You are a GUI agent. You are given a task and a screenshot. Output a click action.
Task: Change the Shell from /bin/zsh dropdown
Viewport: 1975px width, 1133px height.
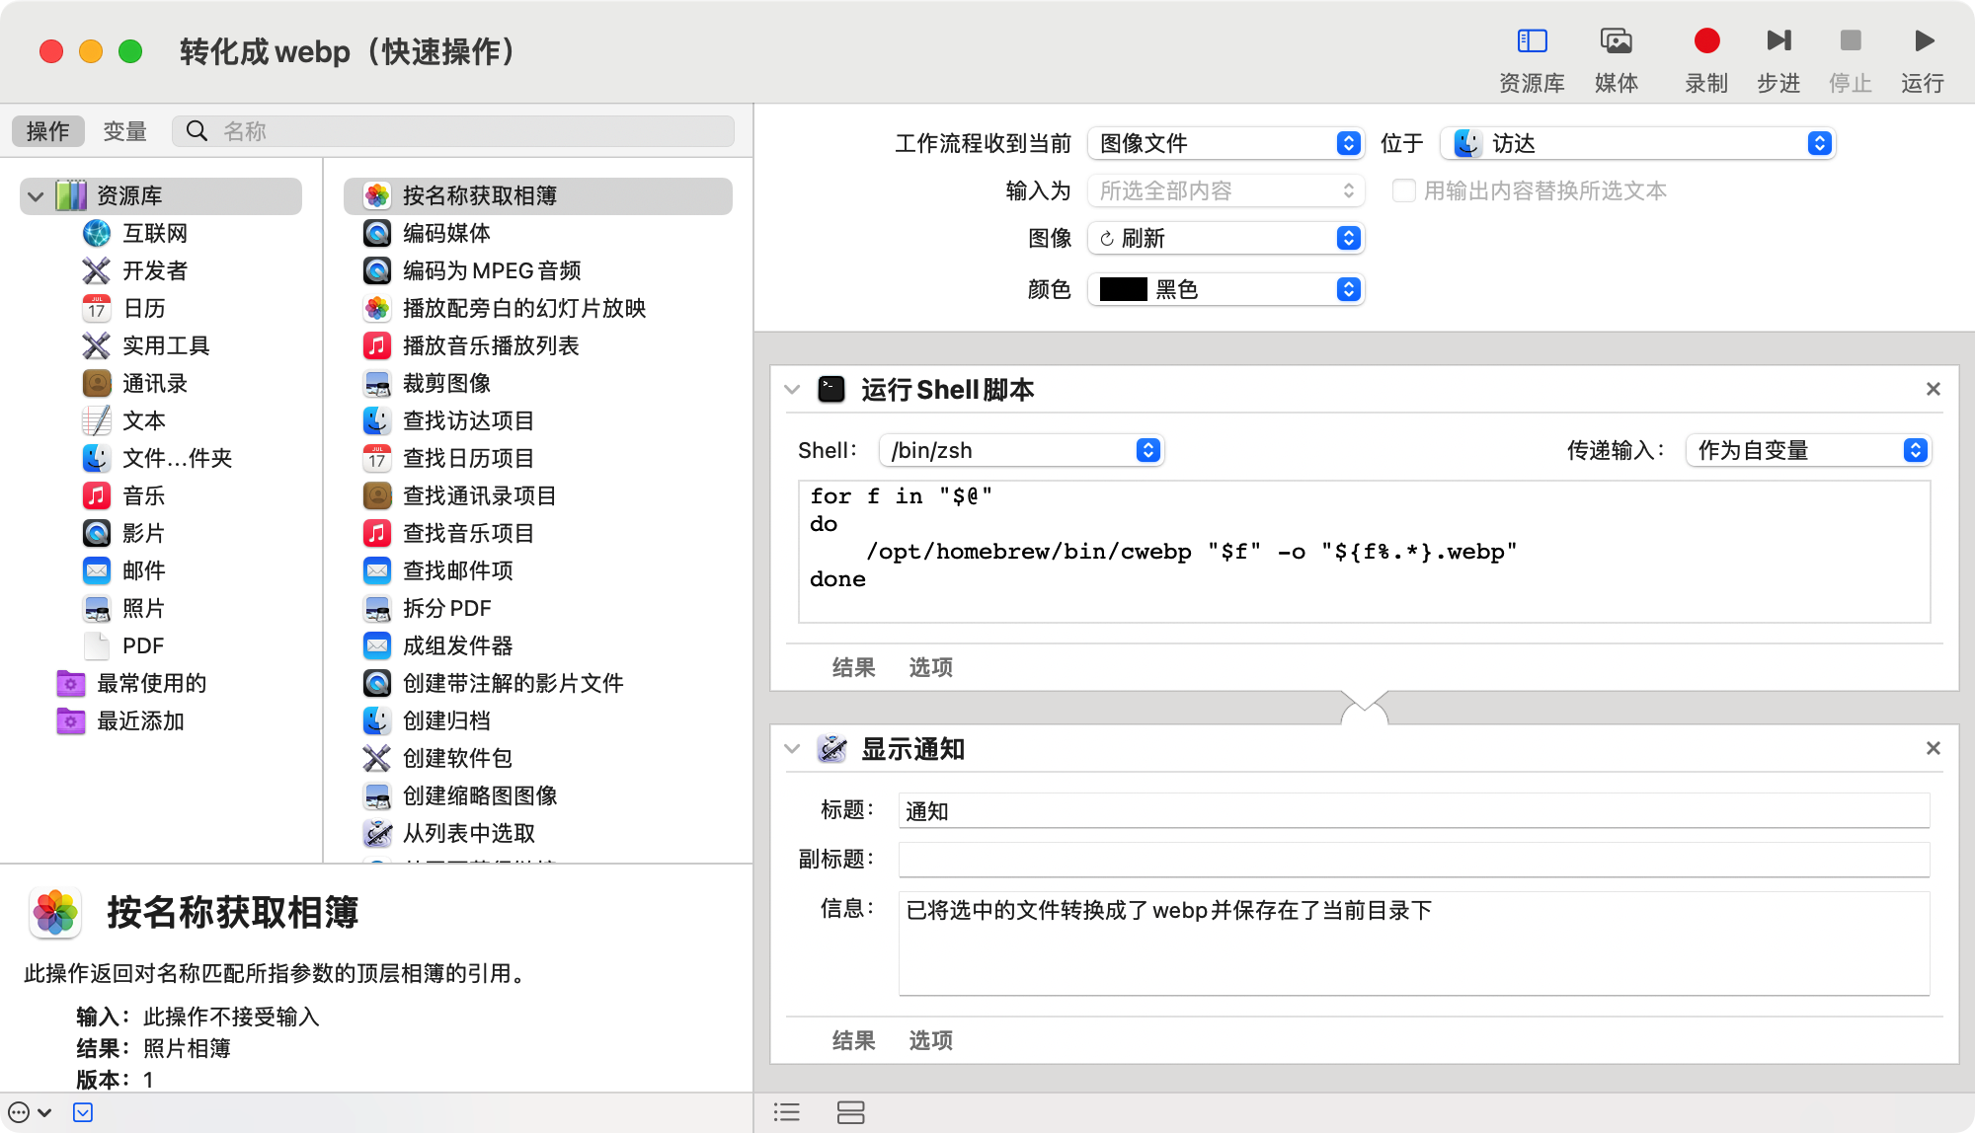click(x=1021, y=450)
